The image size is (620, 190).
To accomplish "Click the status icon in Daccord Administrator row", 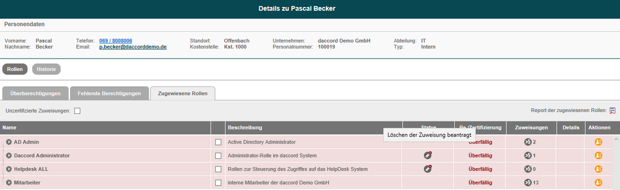I will (427, 155).
